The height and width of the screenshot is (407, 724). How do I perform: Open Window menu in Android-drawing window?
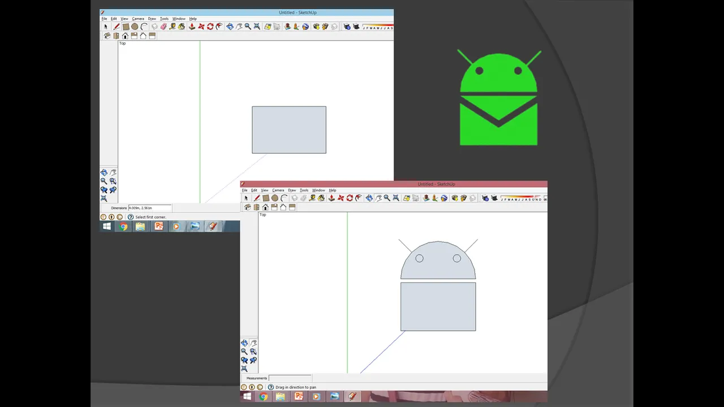tap(319, 190)
